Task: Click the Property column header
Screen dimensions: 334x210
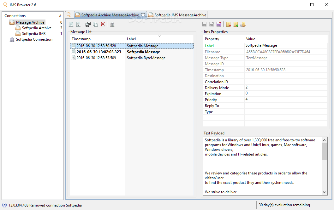Action: click(x=224, y=39)
